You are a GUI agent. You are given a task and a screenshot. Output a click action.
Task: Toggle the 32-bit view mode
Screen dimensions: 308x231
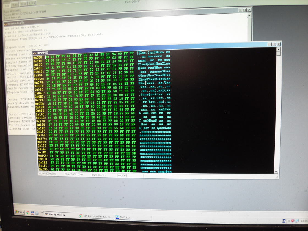pyautogui.click(x=24, y=3)
